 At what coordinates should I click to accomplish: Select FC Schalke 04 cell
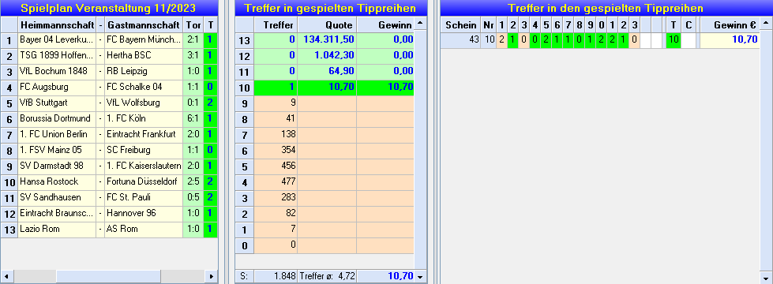pyautogui.click(x=144, y=87)
